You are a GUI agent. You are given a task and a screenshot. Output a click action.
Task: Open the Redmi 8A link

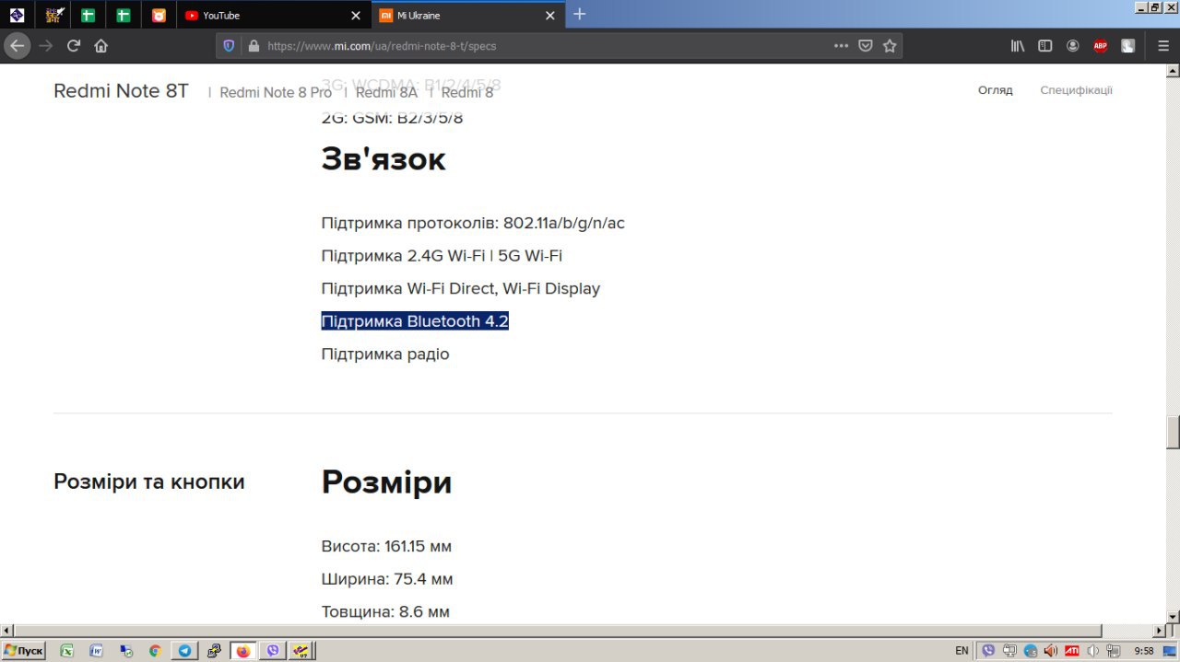point(386,92)
